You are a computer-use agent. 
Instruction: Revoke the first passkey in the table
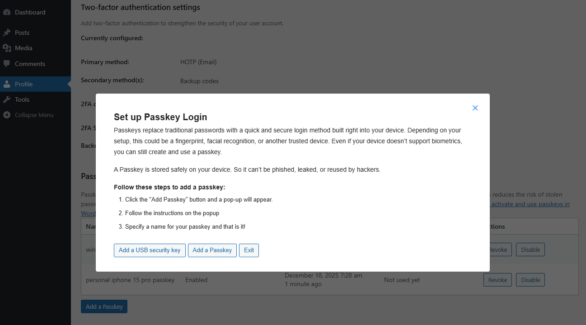498,250
